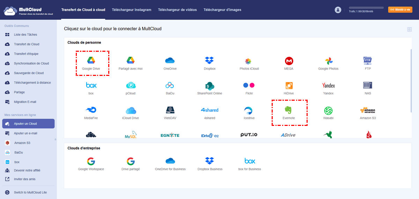Connect SharePoint Online
This screenshot has height=199, width=419.
point(209,88)
